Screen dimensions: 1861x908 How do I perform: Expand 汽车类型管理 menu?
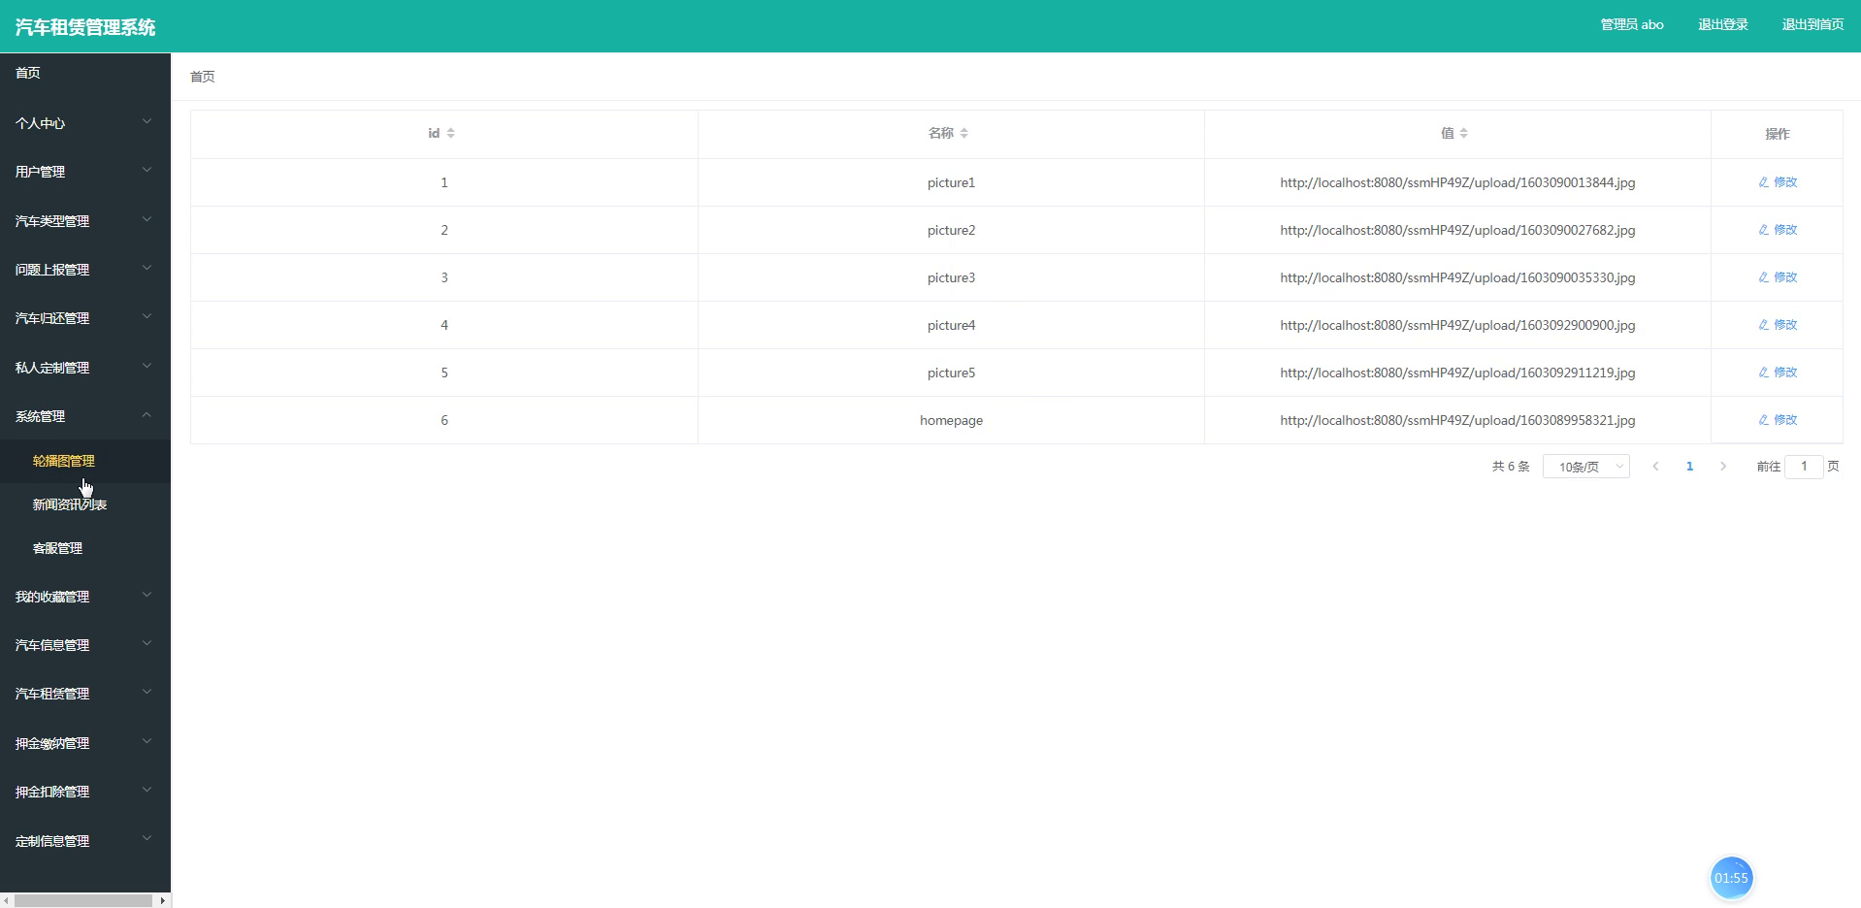tap(85, 221)
